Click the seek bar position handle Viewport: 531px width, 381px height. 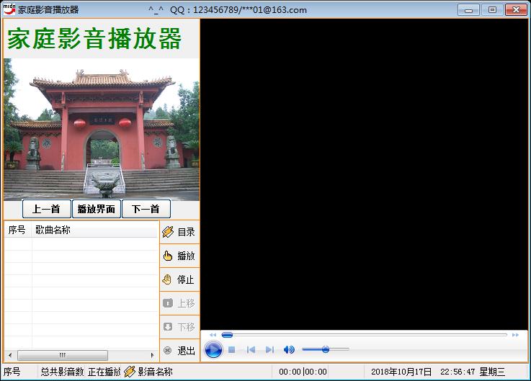pyautogui.click(x=227, y=335)
